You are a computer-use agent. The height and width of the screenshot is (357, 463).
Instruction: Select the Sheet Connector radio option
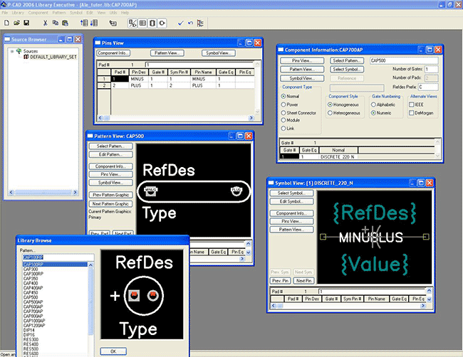tap(283, 112)
